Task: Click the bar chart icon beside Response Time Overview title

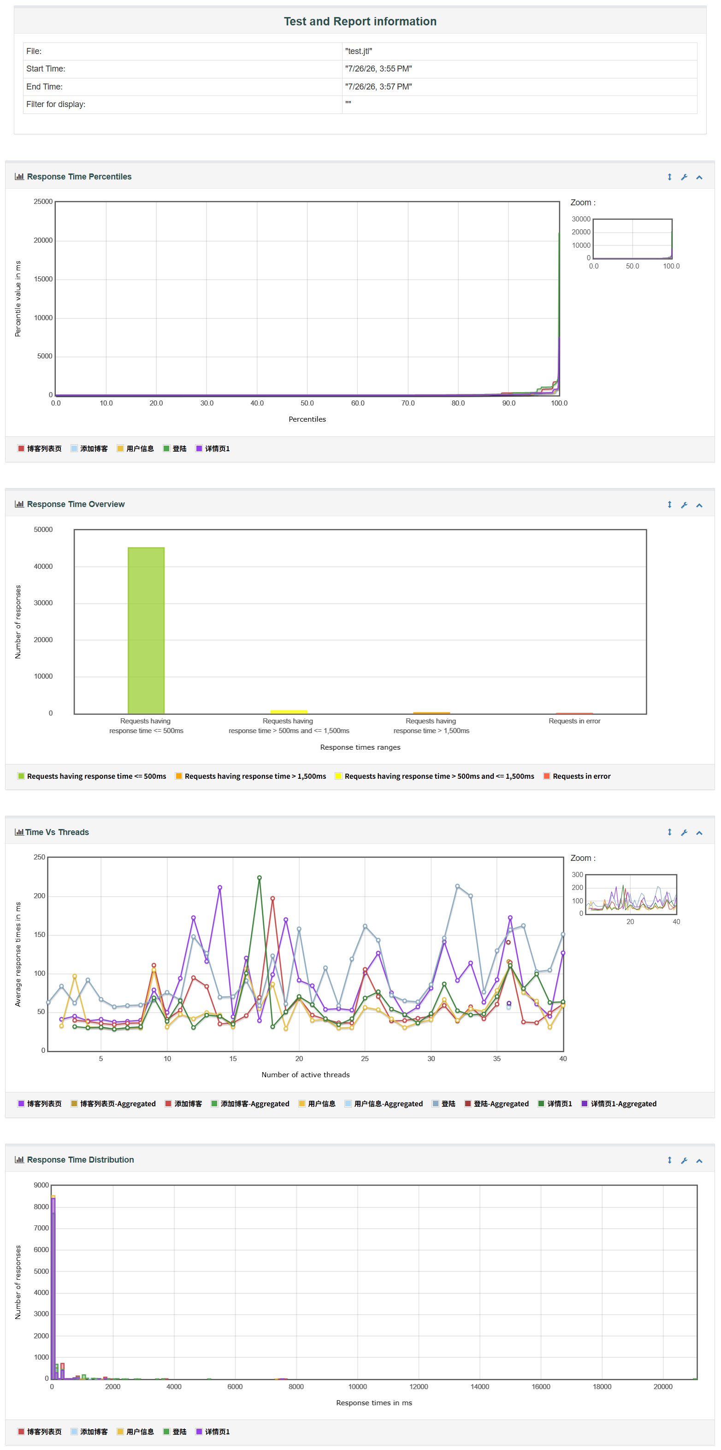Action: point(19,504)
